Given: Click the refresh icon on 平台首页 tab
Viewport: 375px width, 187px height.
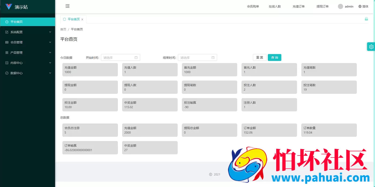Looking at the screenshot, I should pos(65,19).
